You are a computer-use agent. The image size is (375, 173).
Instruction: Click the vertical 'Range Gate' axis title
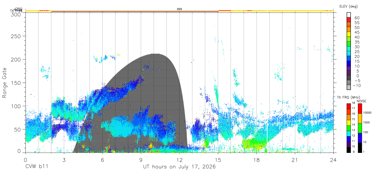5,83
